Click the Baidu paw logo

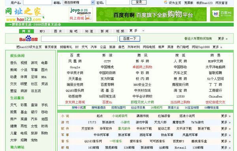coord(28,39)
